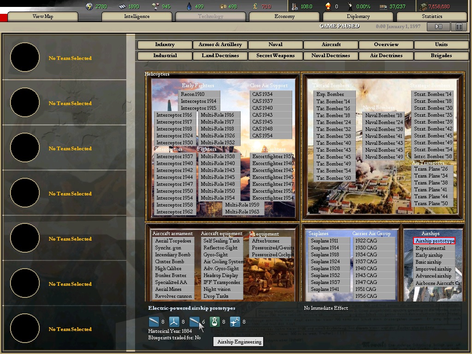Switch to the Economy tab
Image resolution: width=472 pixels, height=354 pixels.
[x=284, y=17]
